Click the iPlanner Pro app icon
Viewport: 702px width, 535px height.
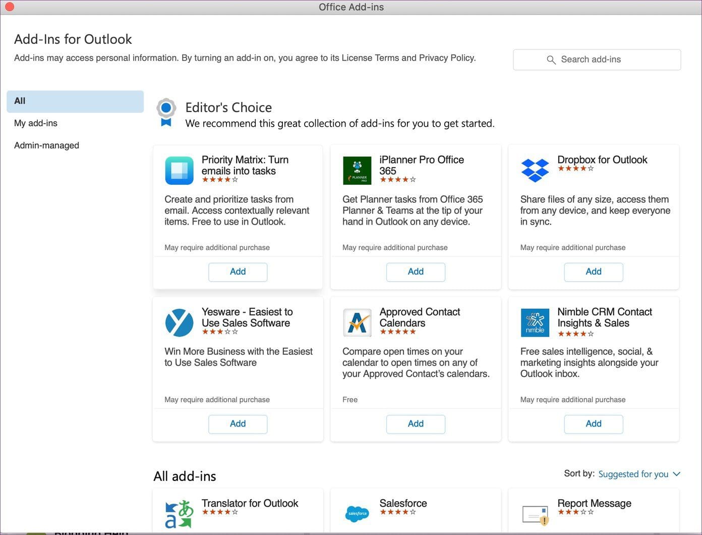pyautogui.click(x=357, y=171)
